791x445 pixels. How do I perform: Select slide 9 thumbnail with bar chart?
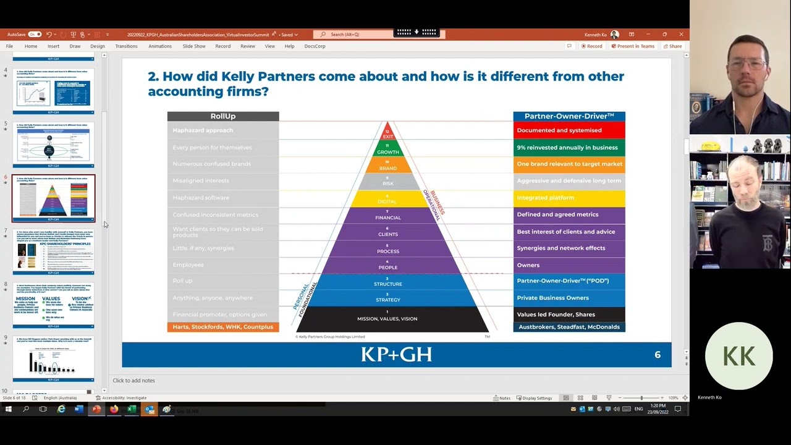[53, 359]
